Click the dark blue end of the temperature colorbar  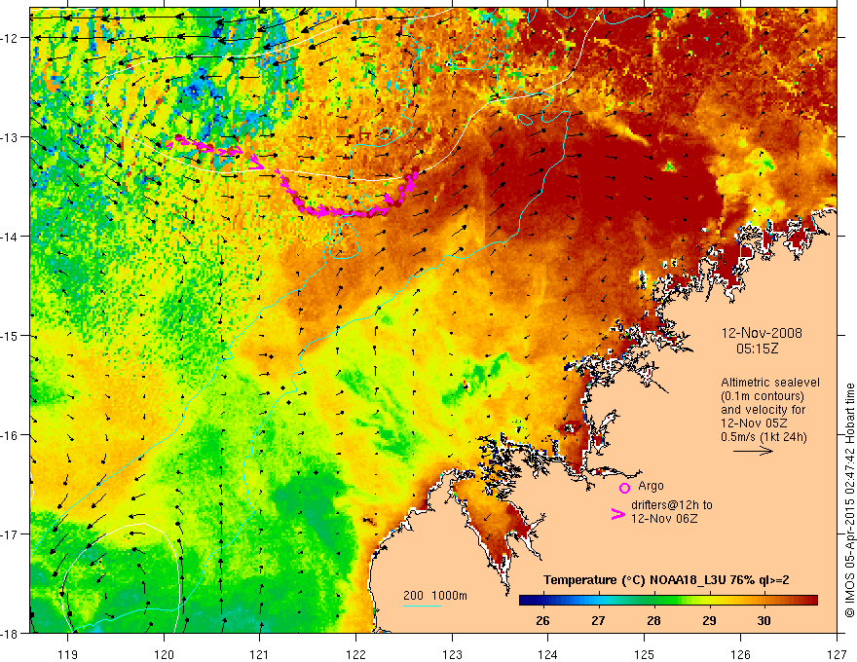(x=523, y=601)
